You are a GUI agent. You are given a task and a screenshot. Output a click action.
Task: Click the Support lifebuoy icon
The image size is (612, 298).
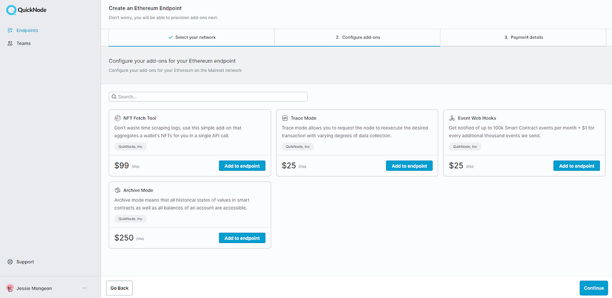tap(10, 262)
